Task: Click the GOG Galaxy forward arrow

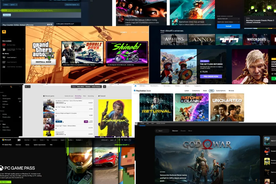Action: pyautogui.click(x=29, y=87)
